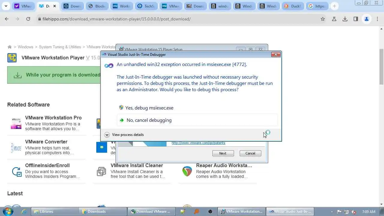Click Next in VMware Player Setup
384x216 pixels.
(x=223, y=153)
